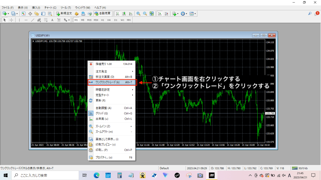Viewport: 321px width, 180px height.
Task: Open the Strategy Tester magnifier icon
Action: (x=50, y=14)
